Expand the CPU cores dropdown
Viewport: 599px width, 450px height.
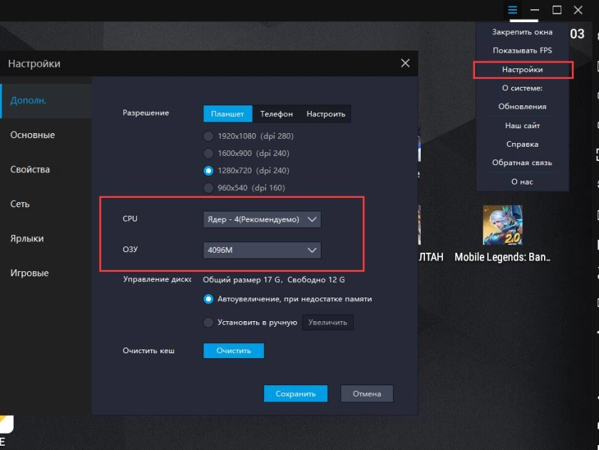click(x=262, y=219)
